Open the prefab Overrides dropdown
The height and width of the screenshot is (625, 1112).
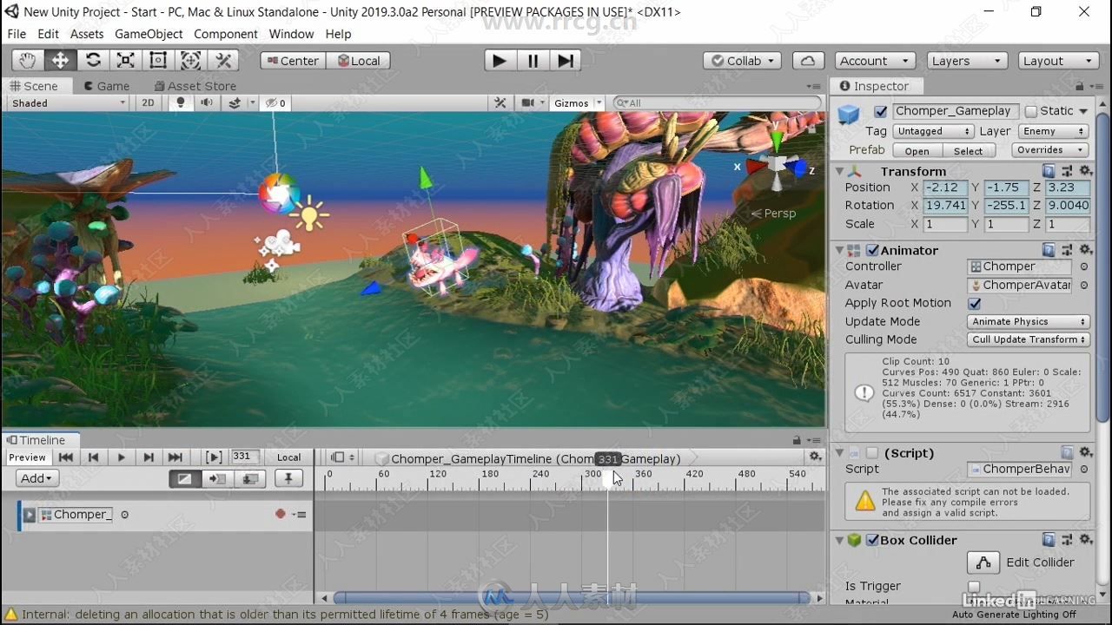tap(1050, 150)
